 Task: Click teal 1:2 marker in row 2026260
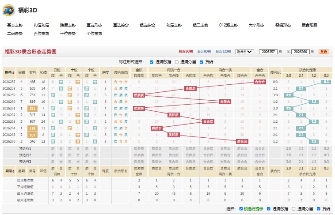(x=314, y=102)
